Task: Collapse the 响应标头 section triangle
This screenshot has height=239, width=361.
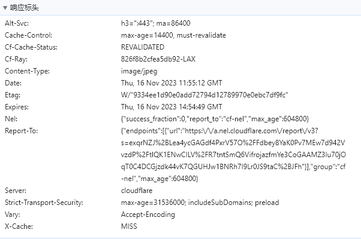Action: (5, 8)
